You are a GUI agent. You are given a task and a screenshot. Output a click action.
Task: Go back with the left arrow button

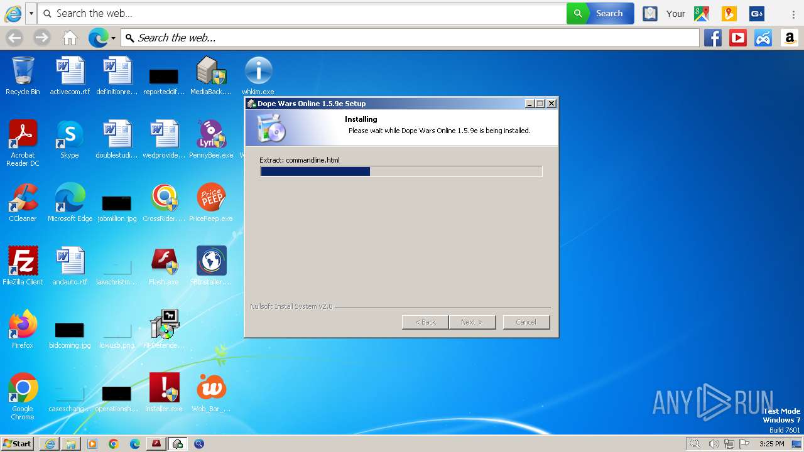pos(14,38)
